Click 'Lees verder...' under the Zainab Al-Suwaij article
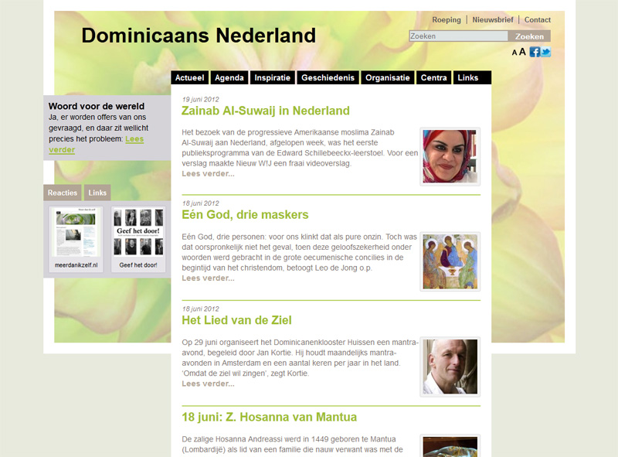The width and height of the screenshot is (618, 457). [x=208, y=174]
